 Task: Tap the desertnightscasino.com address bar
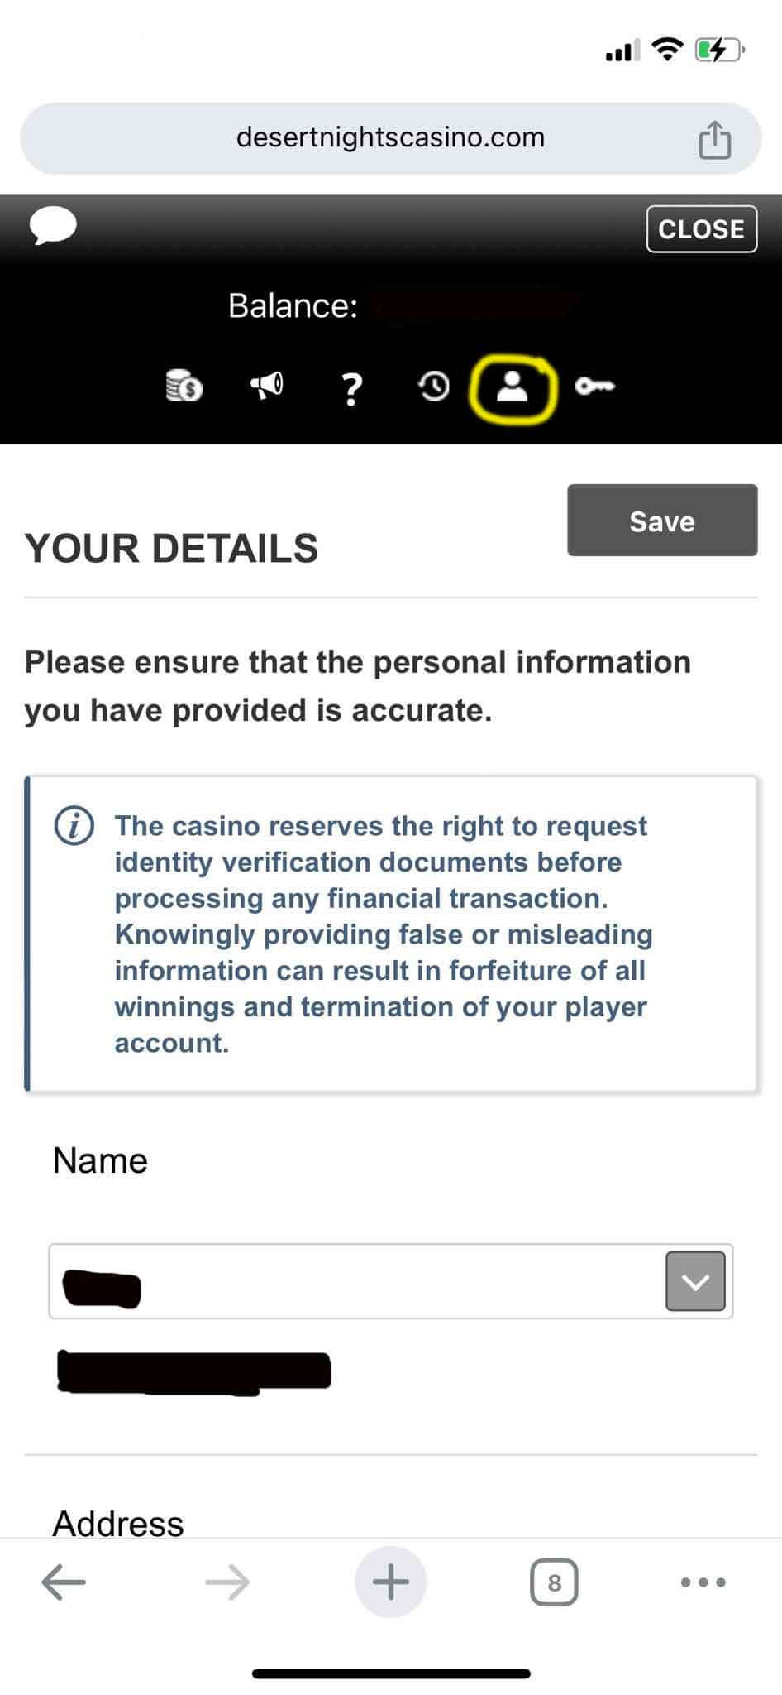coord(390,137)
